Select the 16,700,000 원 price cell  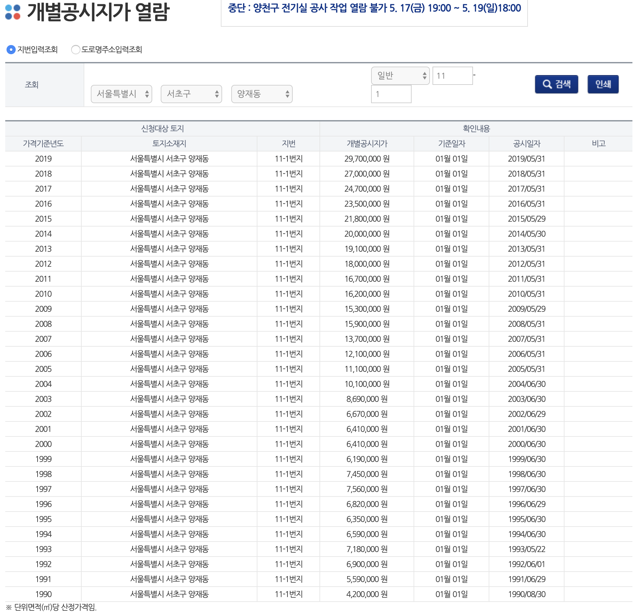coord(367,279)
